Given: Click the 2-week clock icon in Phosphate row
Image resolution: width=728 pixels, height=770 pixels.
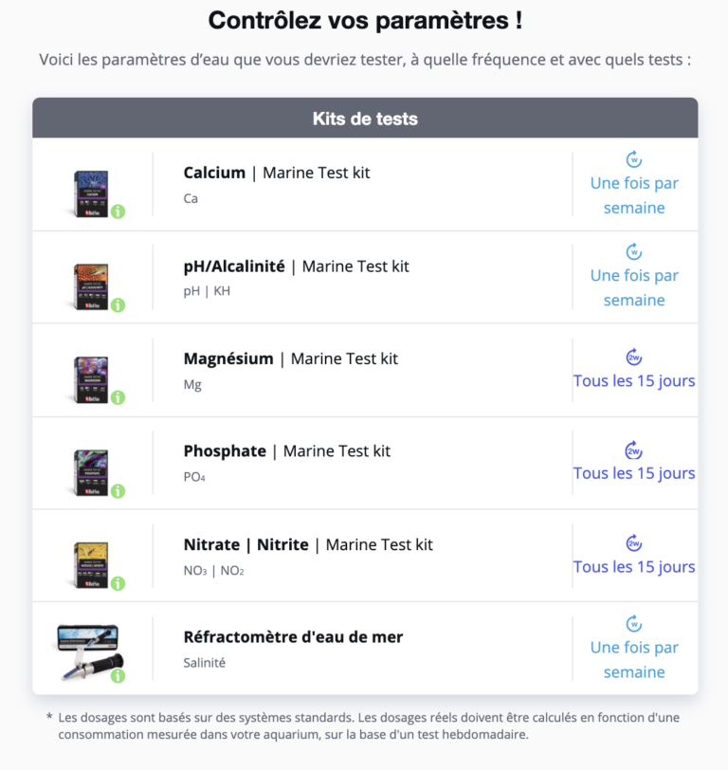Looking at the screenshot, I should click(634, 449).
